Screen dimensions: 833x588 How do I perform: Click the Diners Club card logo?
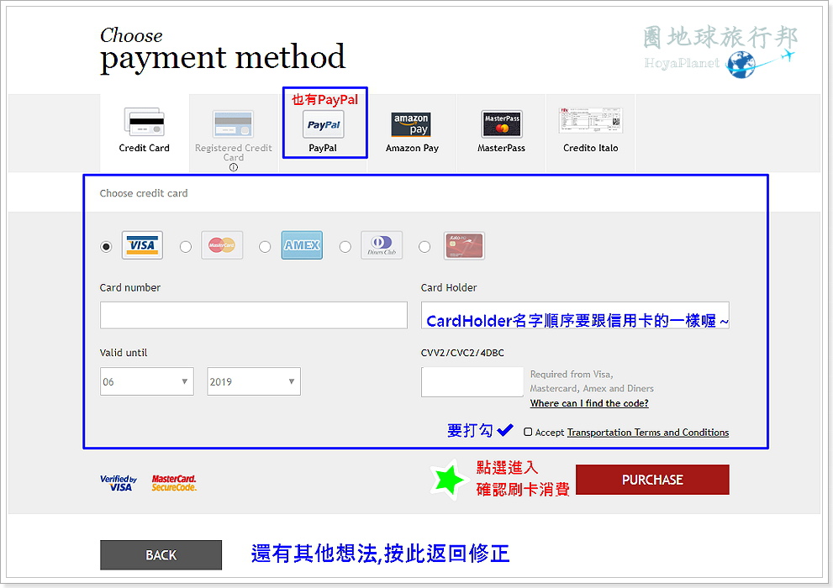(382, 245)
